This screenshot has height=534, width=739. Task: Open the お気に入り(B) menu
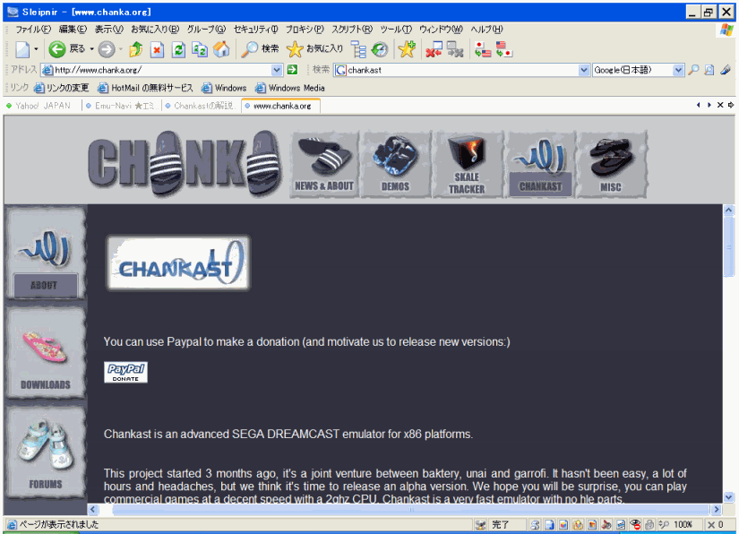[x=155, y=30]
